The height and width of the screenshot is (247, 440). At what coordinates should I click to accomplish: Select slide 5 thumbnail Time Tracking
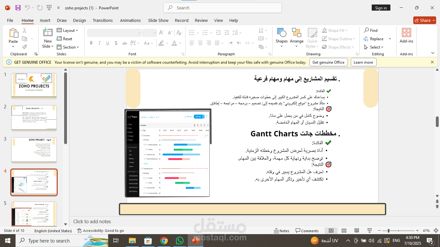34,214
